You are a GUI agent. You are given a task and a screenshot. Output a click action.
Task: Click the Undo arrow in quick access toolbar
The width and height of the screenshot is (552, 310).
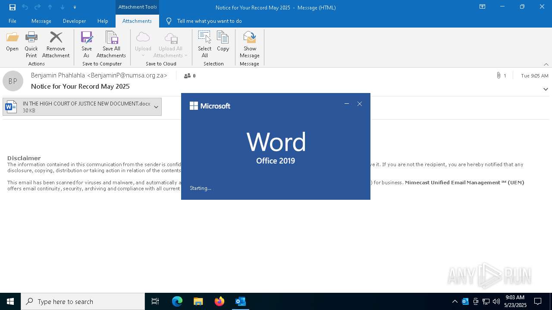pyautogui.click(x=25, y=7)
